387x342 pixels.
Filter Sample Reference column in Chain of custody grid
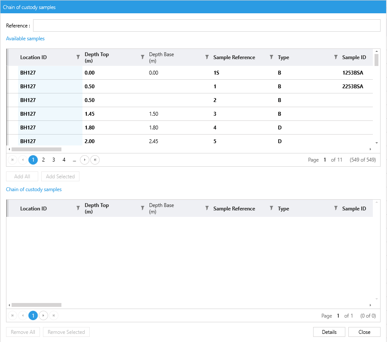271,208
